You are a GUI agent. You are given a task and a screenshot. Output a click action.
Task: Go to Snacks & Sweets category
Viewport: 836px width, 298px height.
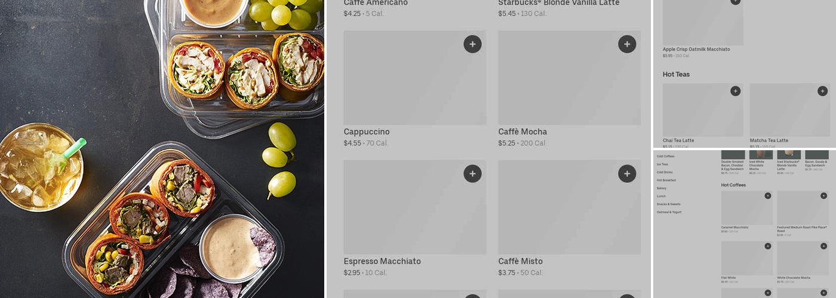pyautogui.click(x=668, y=204)
